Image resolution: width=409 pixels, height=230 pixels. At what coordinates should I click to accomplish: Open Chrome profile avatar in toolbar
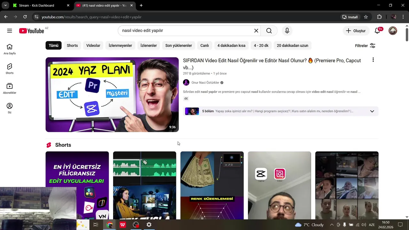(x=394, y=17)
